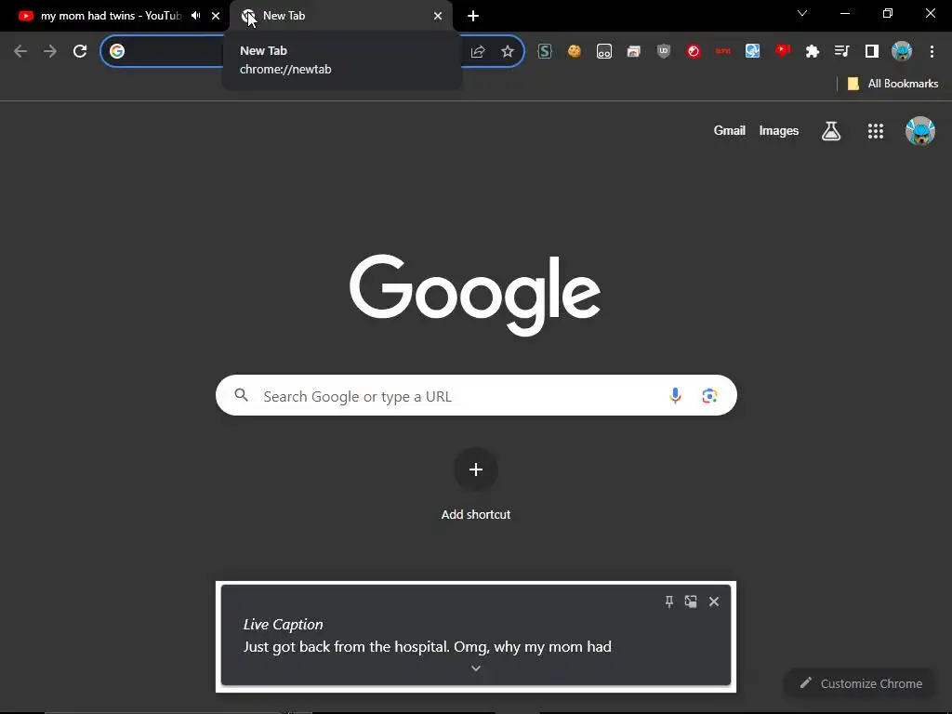
Task: Pin the Live Caption window
Action: click(669, 602)
